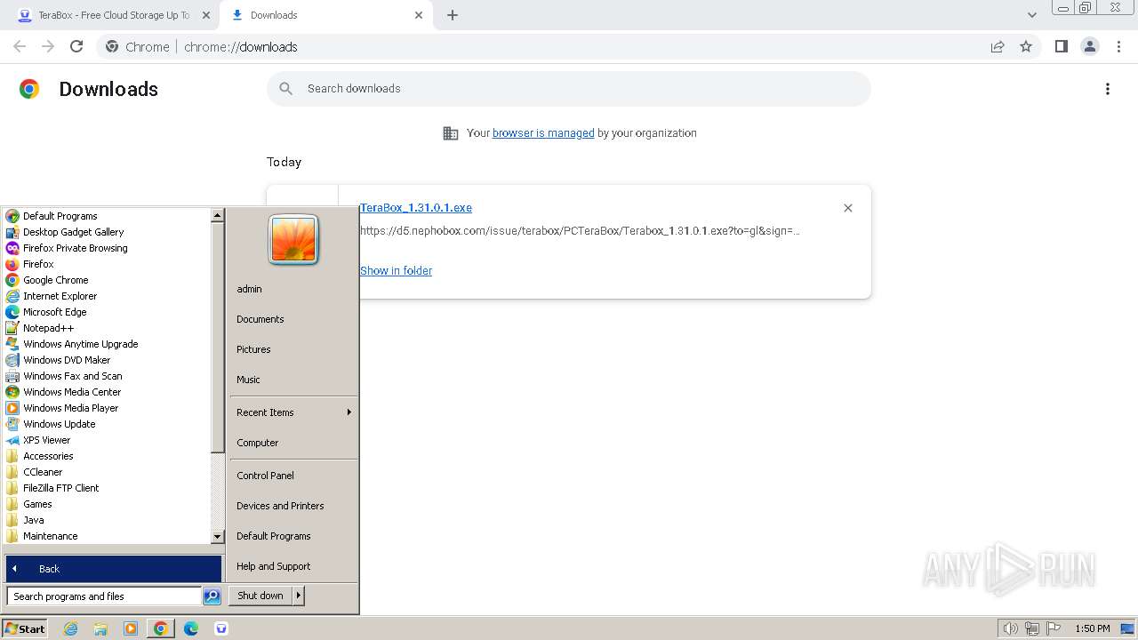Viewport: 1138px width, 640px height.
Task: Open Downloads page more actions menu
Action: 1108,89
